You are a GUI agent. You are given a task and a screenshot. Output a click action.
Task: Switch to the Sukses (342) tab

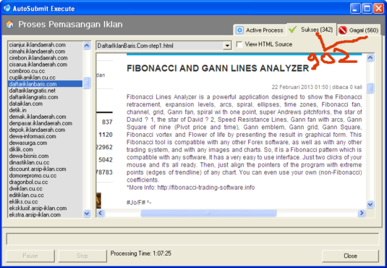[311, 30]
